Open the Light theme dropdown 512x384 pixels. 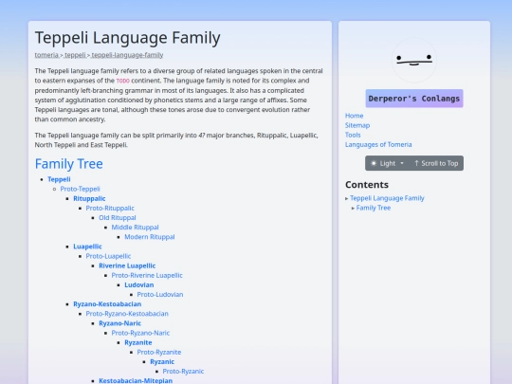tap(387, 163)
